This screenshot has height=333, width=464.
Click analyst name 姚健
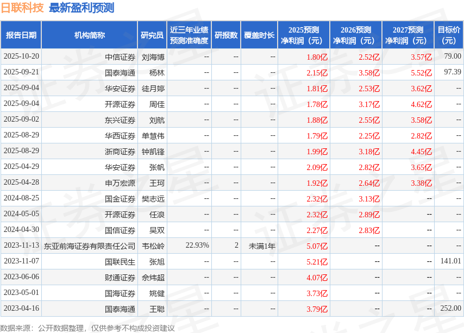pyautogui.click(x=157, y=293)
